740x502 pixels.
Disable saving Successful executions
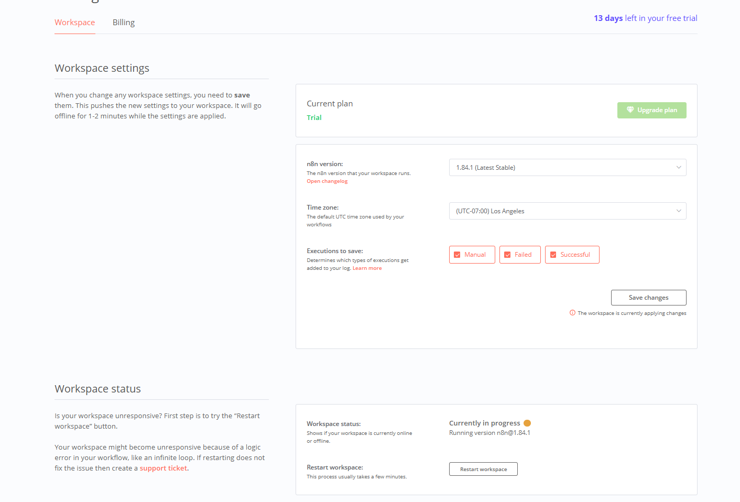pyautogui.click(x=553, y=255)
